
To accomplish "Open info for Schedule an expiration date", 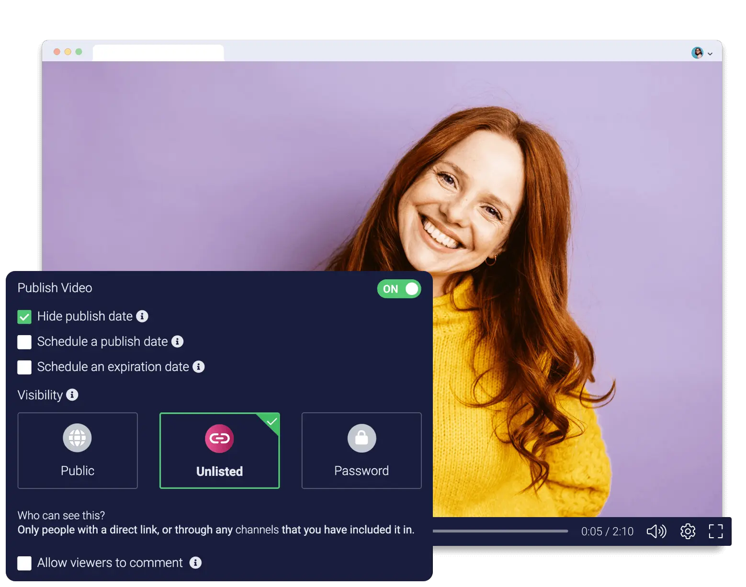I will (199, 367).
